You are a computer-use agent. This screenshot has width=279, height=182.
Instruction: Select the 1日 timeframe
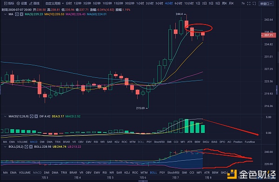coord(198,3)
